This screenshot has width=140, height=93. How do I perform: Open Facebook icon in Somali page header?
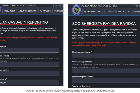(x=134, y=6)
